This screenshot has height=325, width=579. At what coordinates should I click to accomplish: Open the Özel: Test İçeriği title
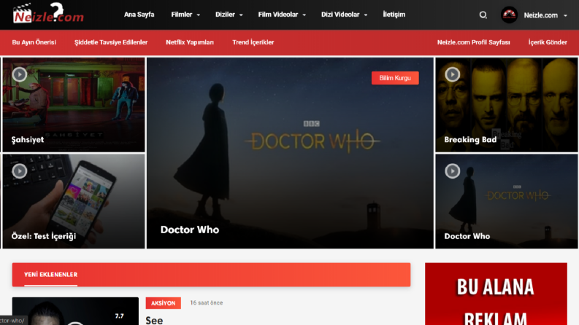click(44, 236)
